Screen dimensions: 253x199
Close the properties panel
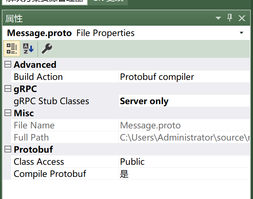pos(242,18)
